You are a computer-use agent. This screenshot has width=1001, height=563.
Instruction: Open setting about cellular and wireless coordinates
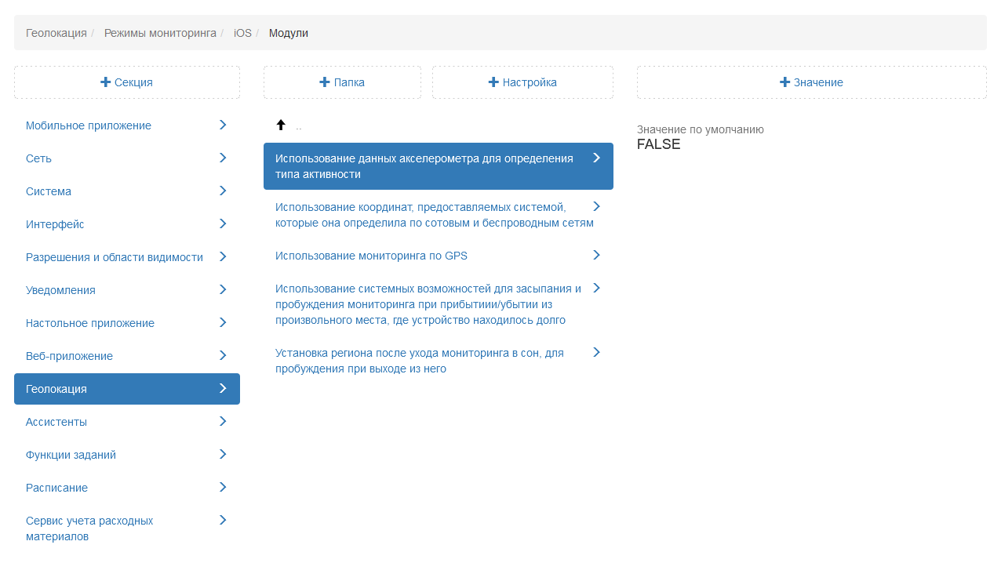[x=434, y=215]
